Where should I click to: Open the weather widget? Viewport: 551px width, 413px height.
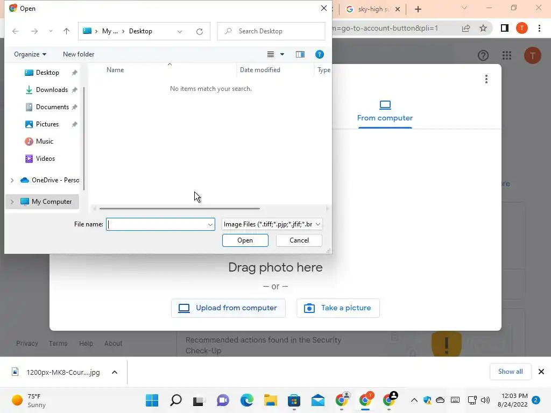[29, 400]
